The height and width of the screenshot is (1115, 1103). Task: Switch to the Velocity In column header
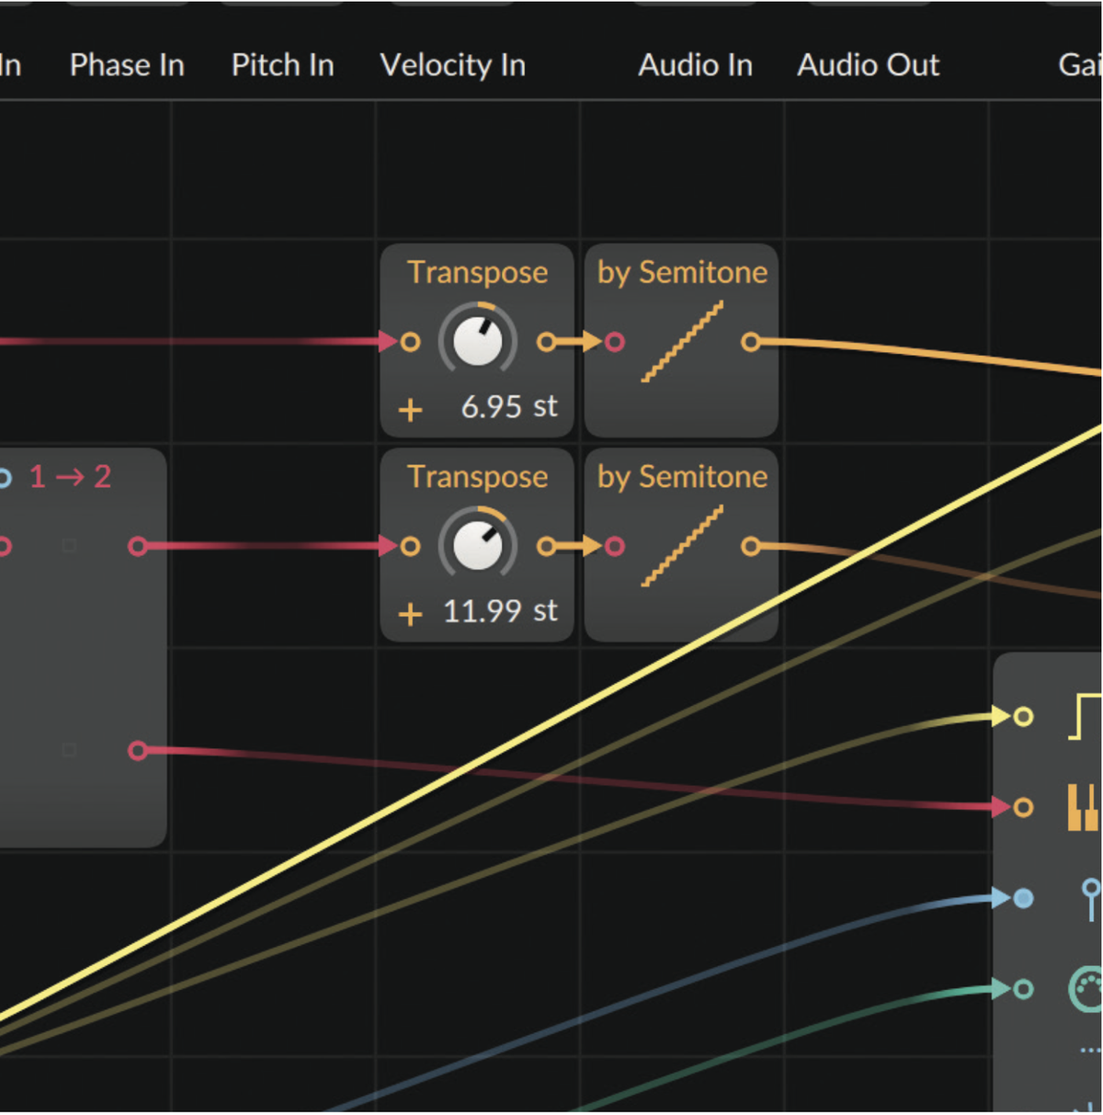pyautogui.click(x=452, y=64)
